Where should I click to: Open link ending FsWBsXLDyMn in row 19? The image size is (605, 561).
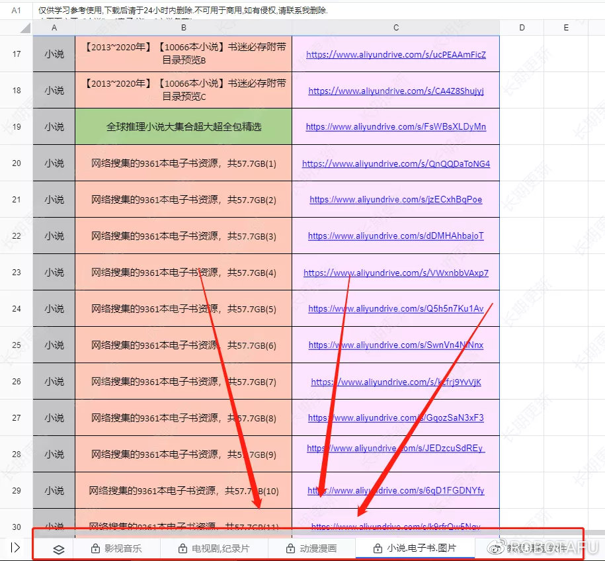pos(396,126)
